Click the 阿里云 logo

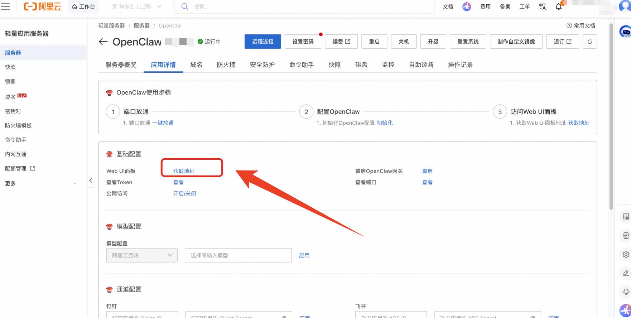[42, 6]
